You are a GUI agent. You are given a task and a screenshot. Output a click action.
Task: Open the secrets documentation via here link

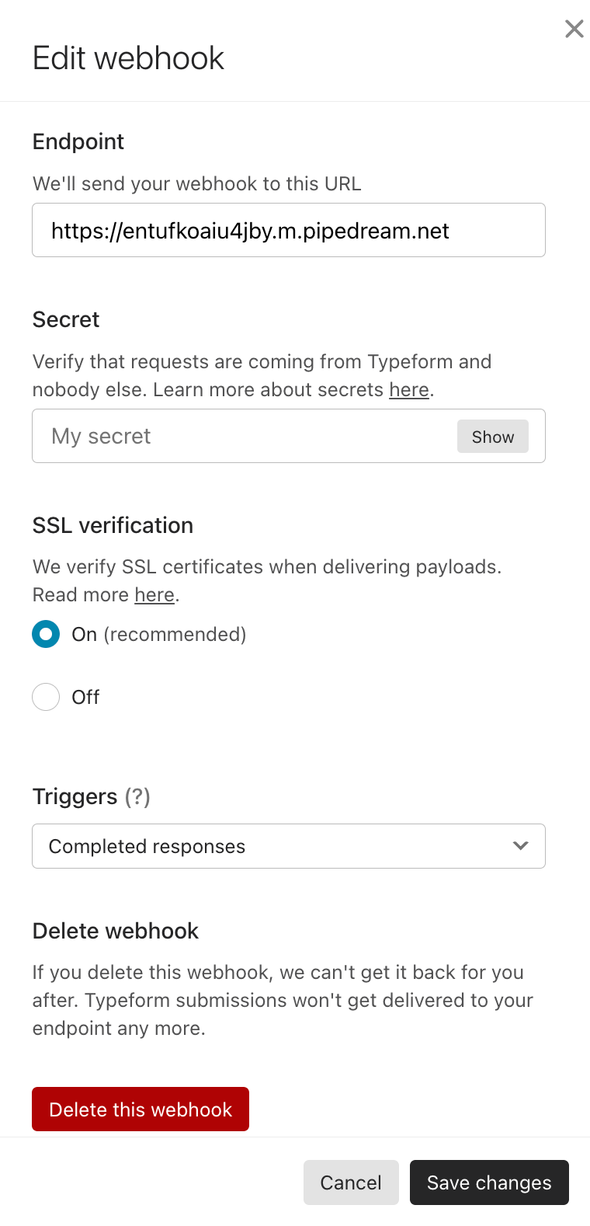click(x=408, y=389)
